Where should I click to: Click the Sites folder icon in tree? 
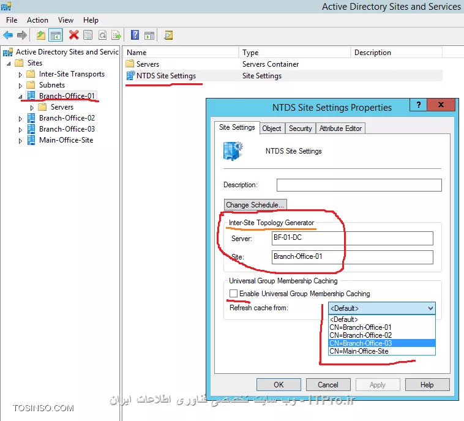click(x=19, y=62)
